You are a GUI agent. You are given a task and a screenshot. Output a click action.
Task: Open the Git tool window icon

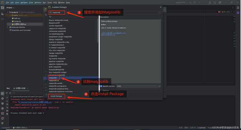click(3, 123)
